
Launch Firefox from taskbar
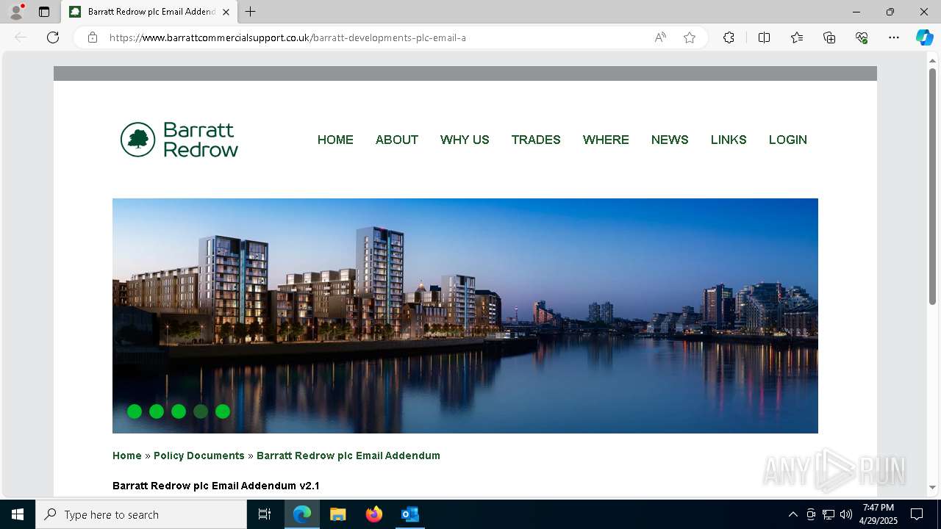click(x=374, y=514)
